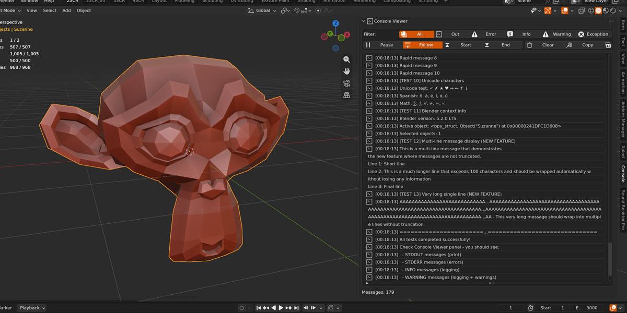Click the pan view hand icon
The width and height of the screenshot is (627, 313).
[x=346, y=71]
